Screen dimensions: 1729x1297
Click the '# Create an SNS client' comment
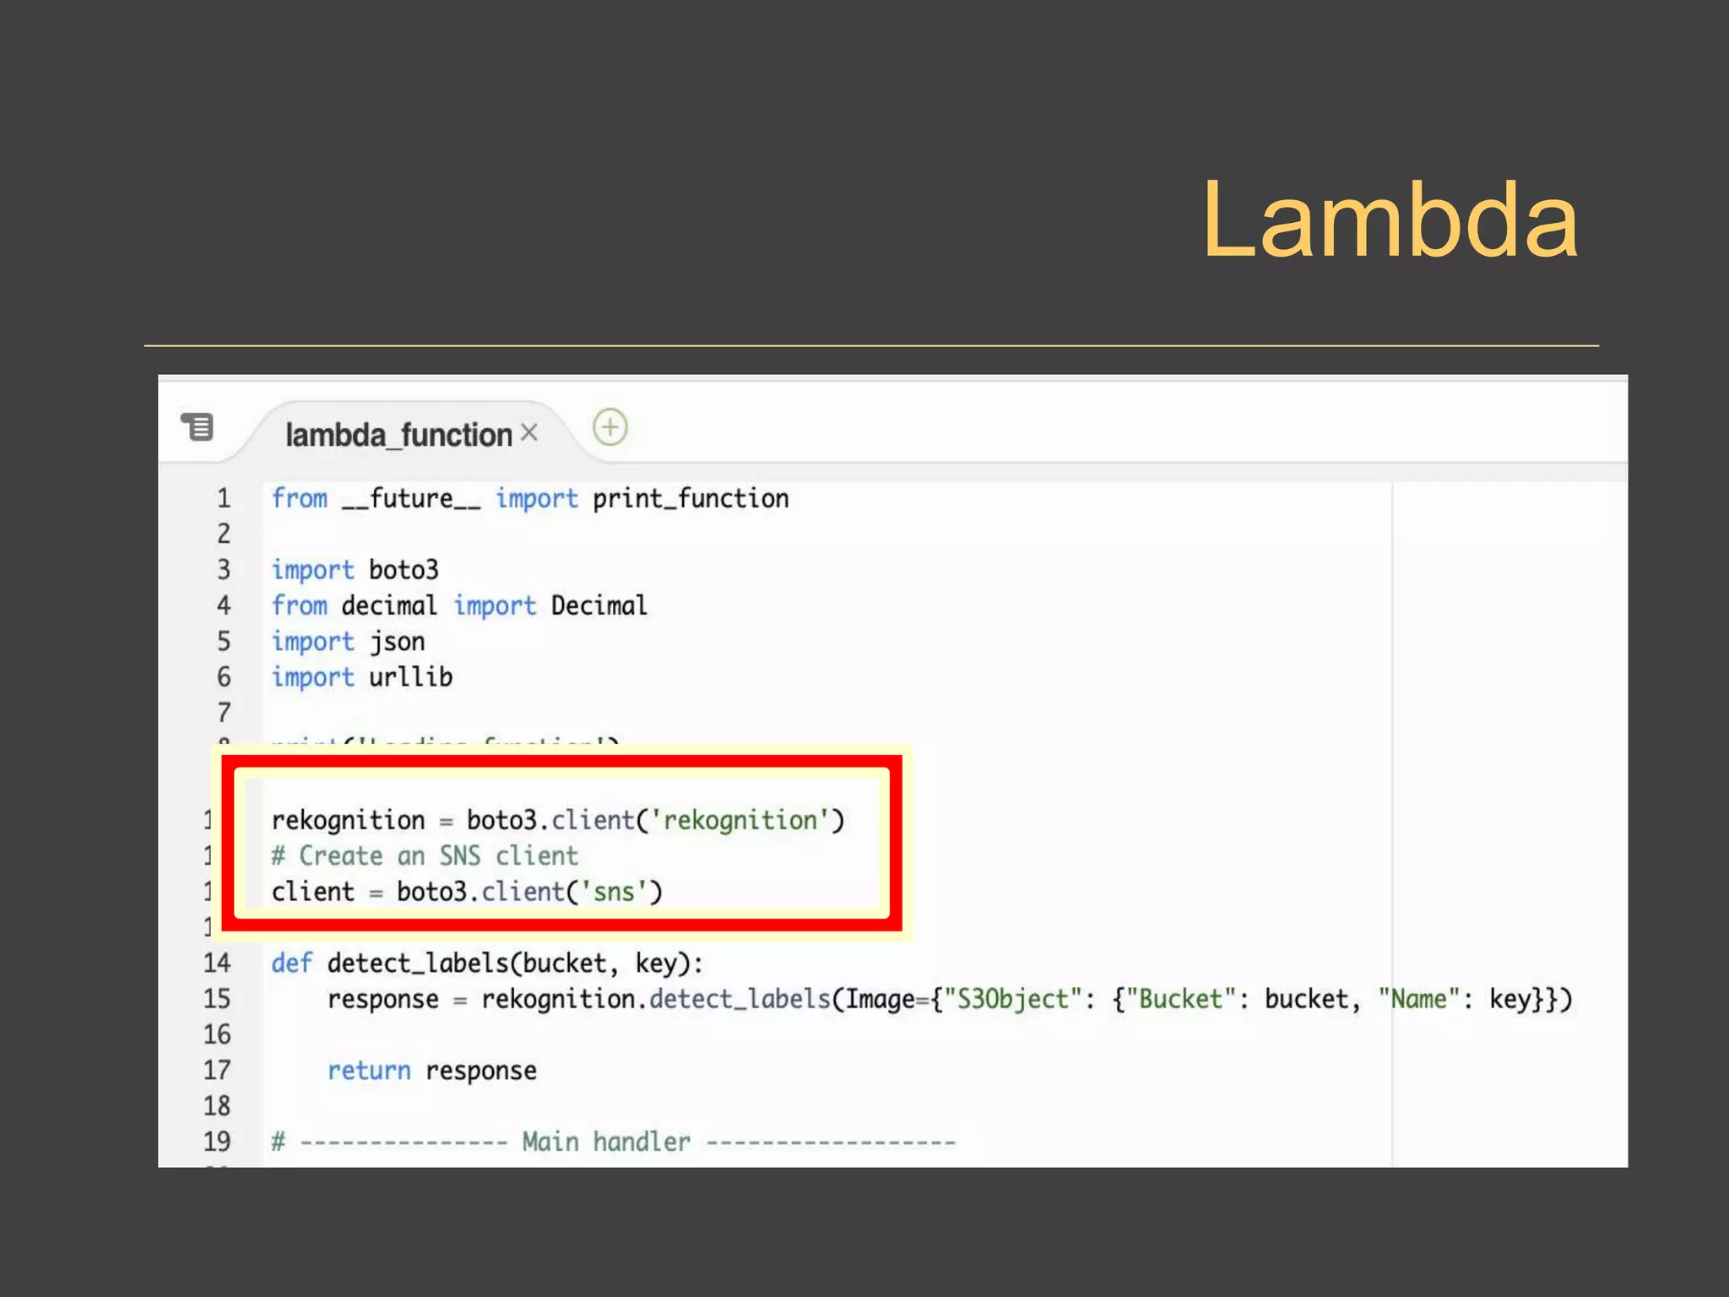tap(425, 855)
